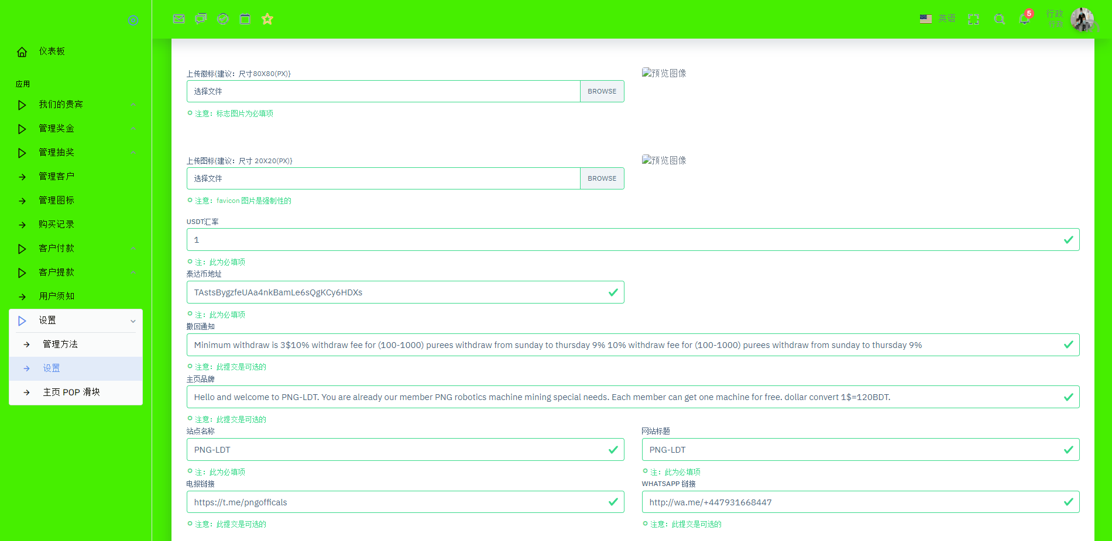Open the user profile avatar
The image size is (1112, 541).
[x=1082, y=19]
